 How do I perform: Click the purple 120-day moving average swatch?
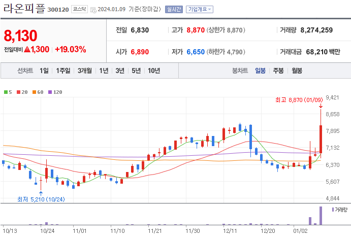point(50,92)
